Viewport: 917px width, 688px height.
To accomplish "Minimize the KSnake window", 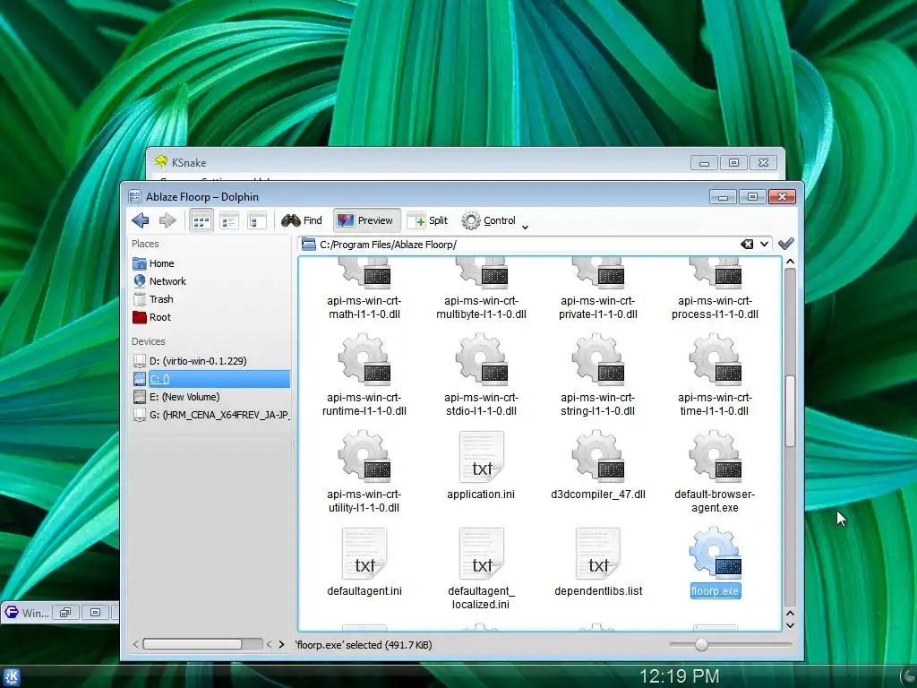I will click(704, 163).
